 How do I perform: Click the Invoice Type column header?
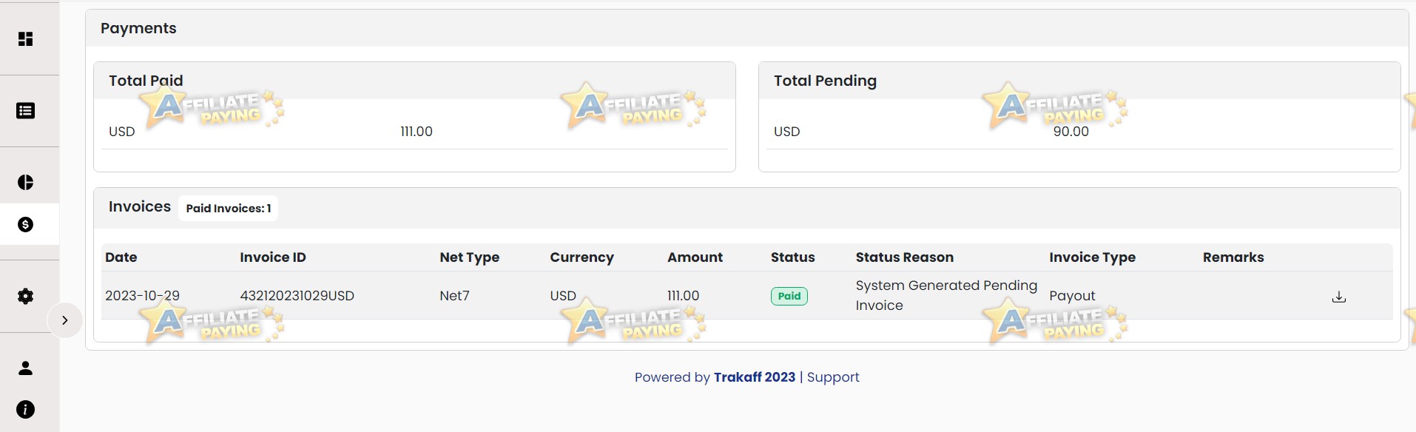(1093, 257)
